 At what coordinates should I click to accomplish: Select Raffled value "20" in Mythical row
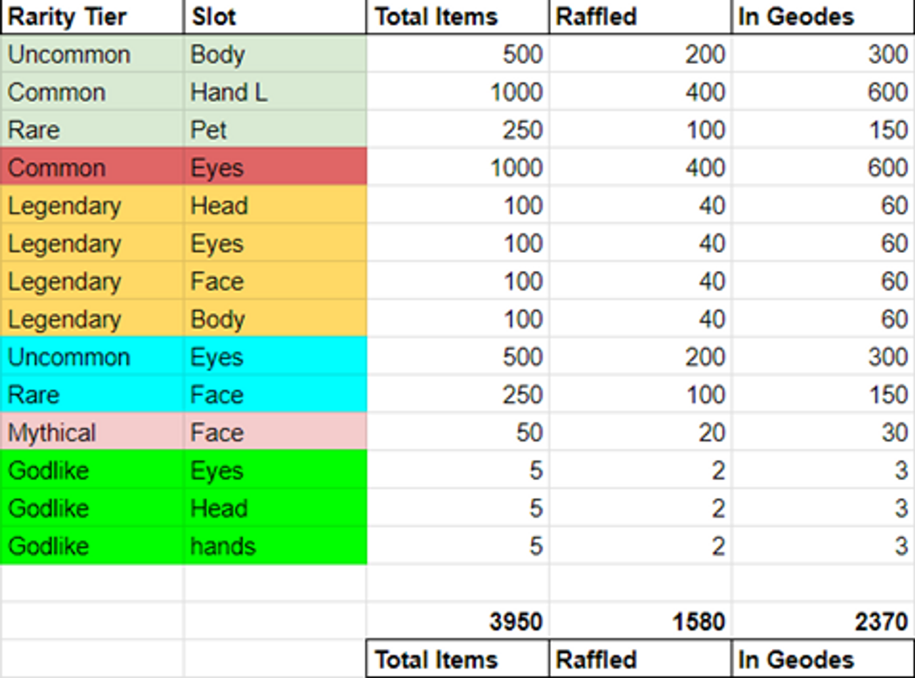pos(640,432)
